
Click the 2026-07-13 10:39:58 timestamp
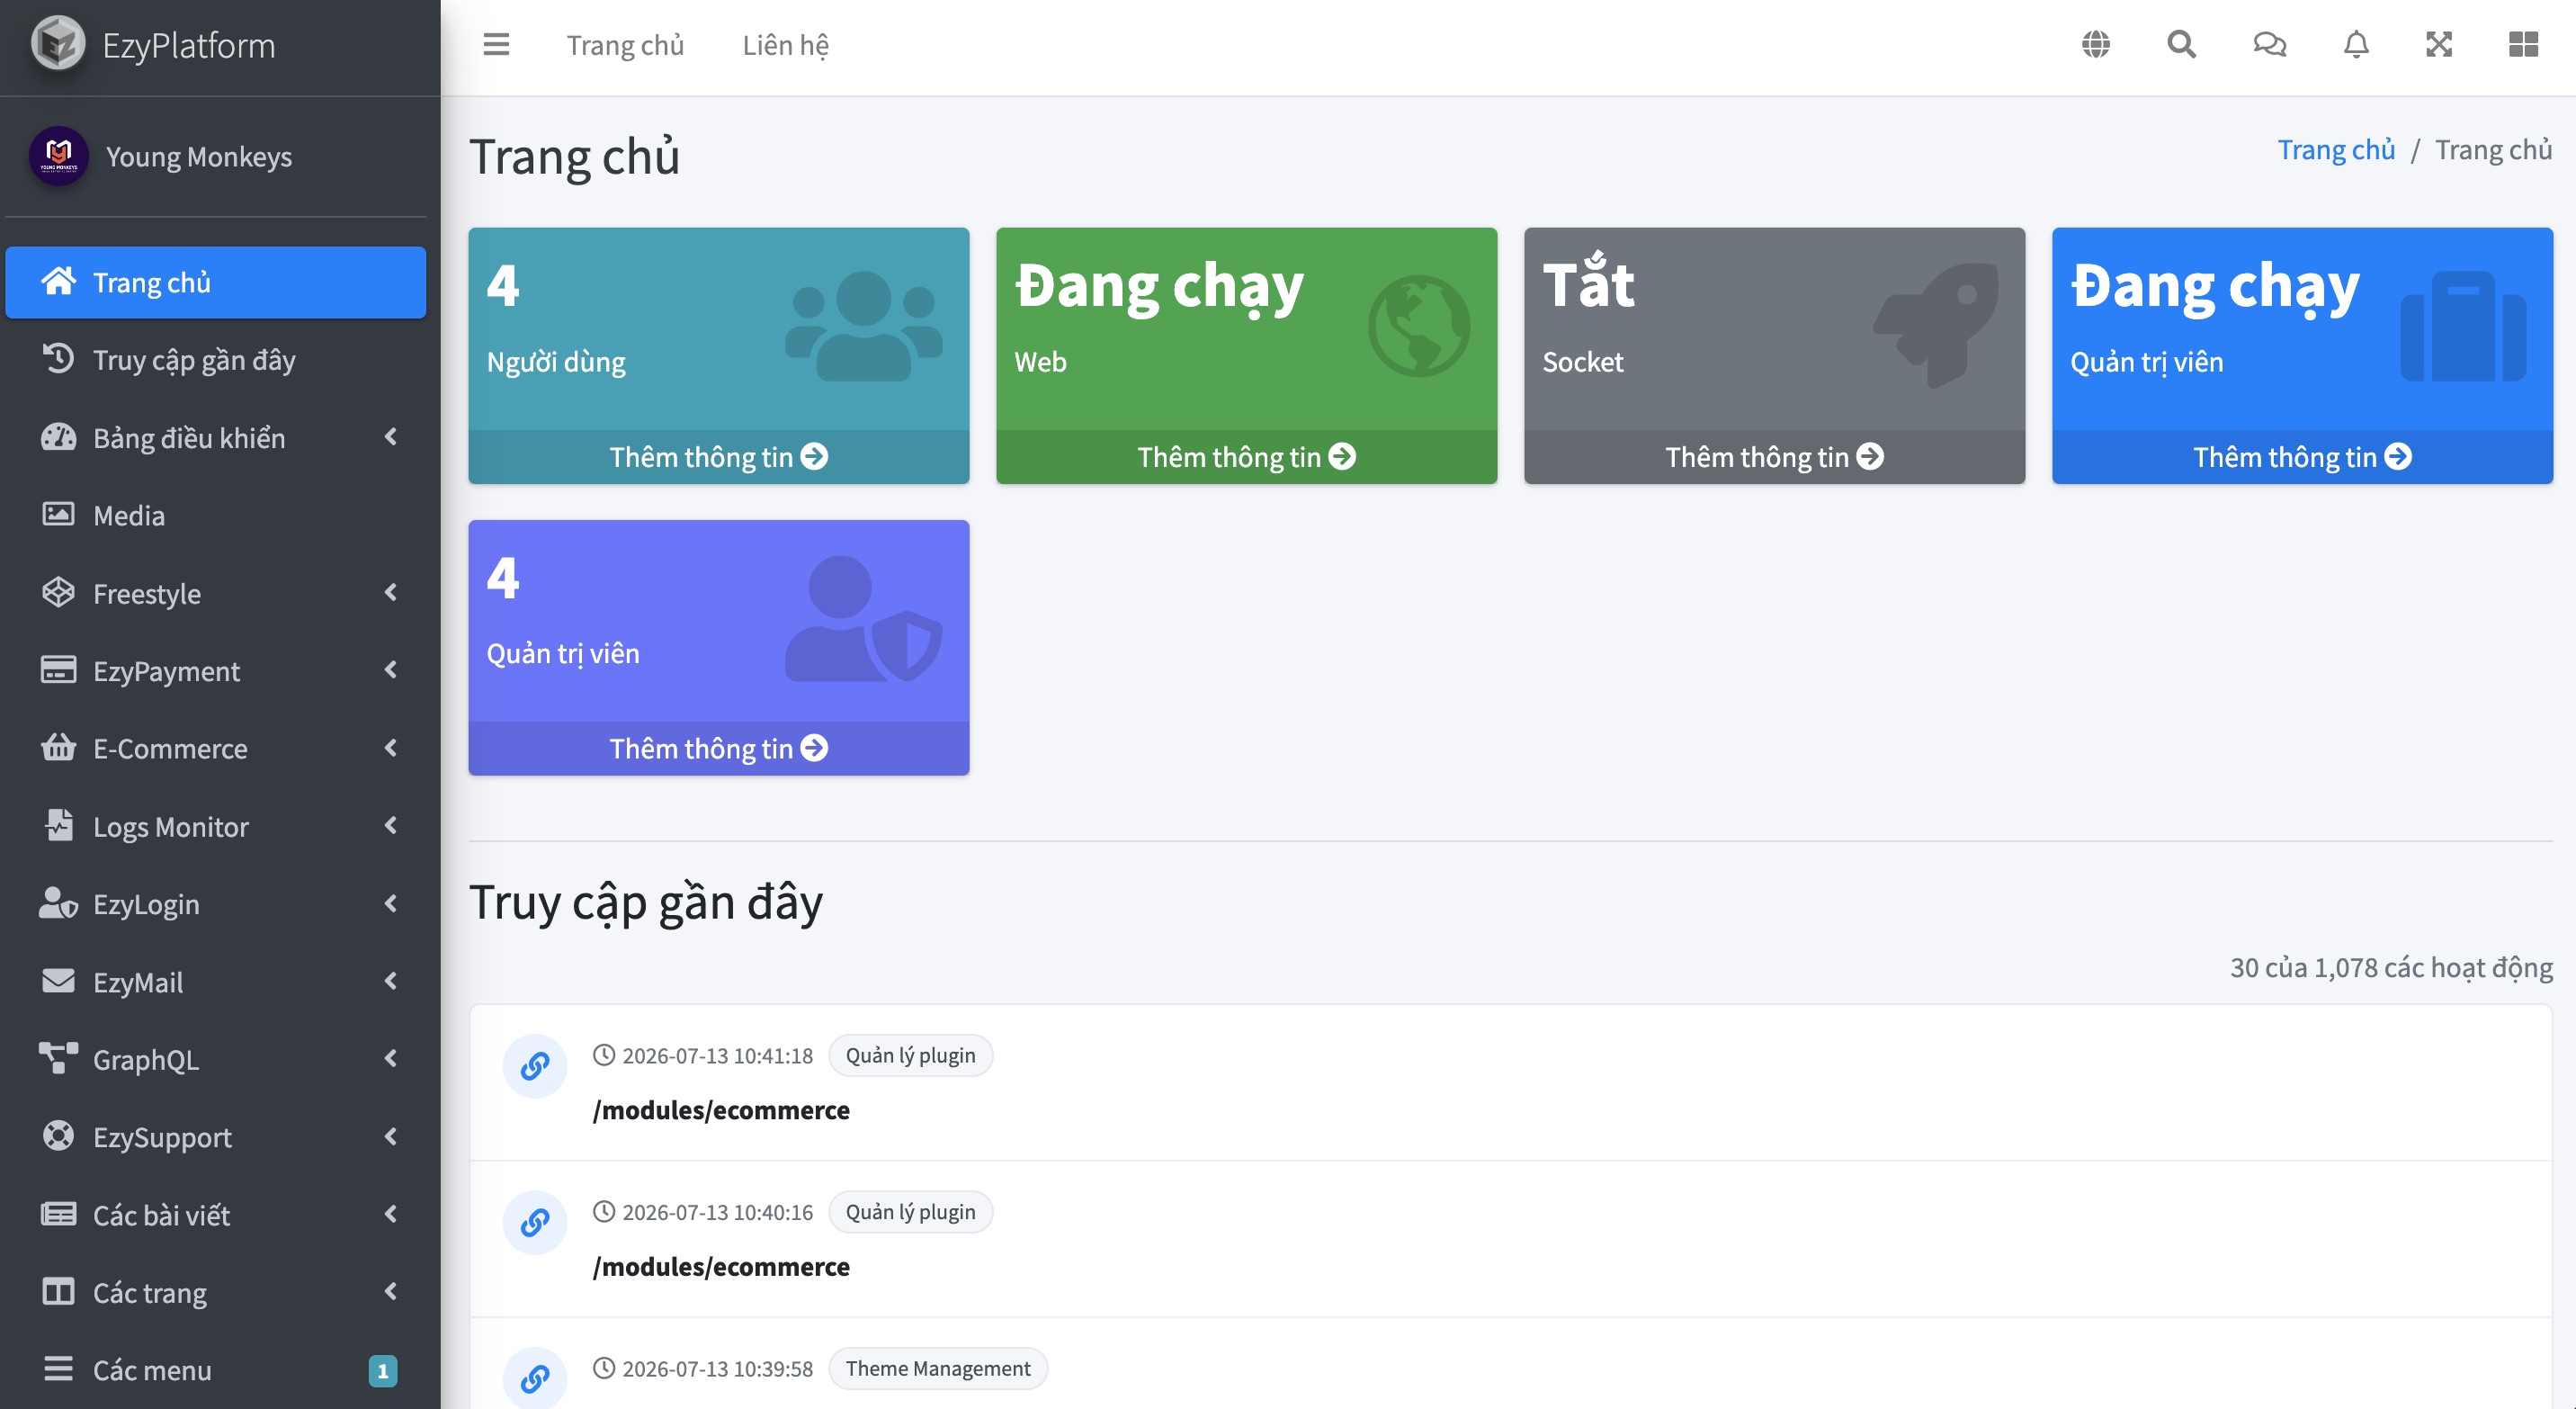(717, 1368)
